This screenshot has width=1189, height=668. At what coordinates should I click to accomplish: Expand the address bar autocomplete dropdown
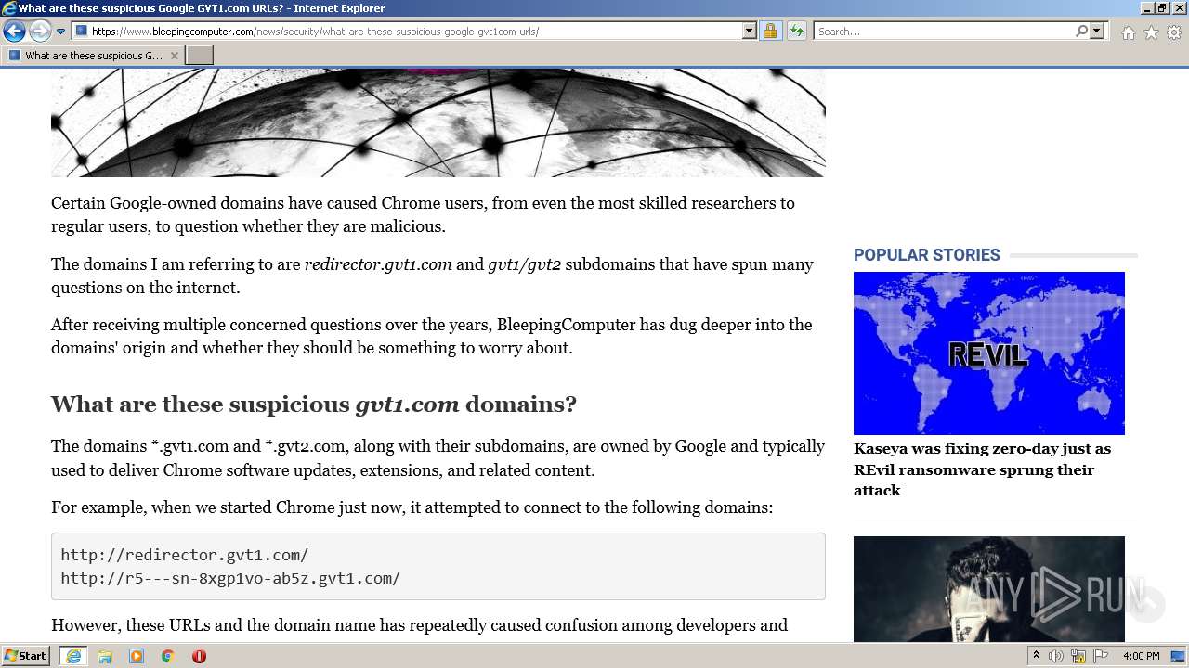point(750,32)
